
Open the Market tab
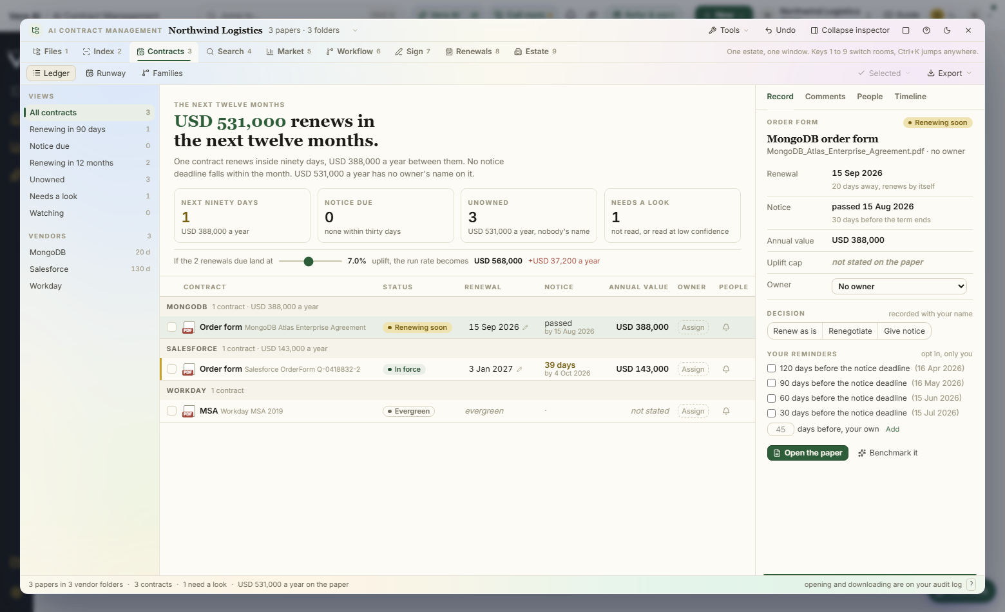[289, 52]
